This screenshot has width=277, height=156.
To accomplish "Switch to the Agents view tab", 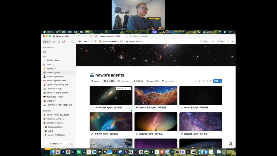I will click(x=96, y=81).
